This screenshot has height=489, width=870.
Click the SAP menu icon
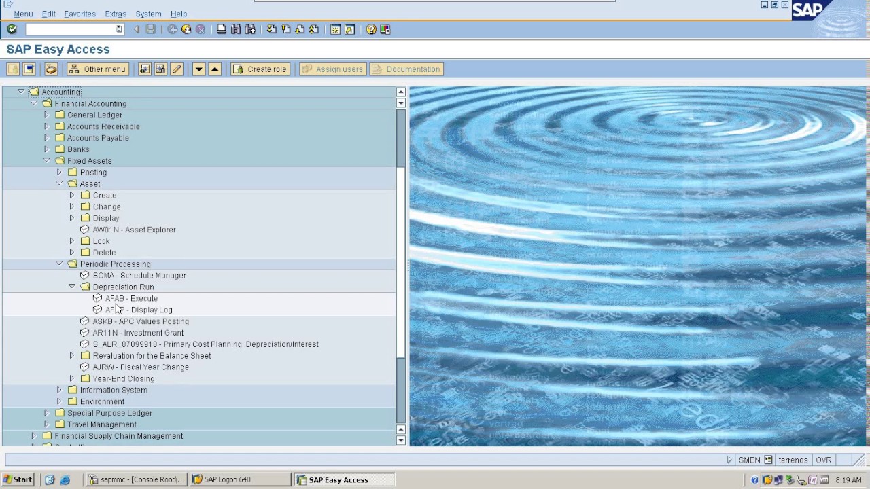click(29, 69)
